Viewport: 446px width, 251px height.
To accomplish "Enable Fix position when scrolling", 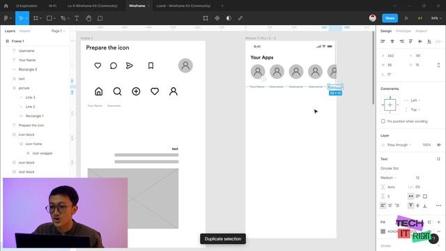I will [383, 121].
